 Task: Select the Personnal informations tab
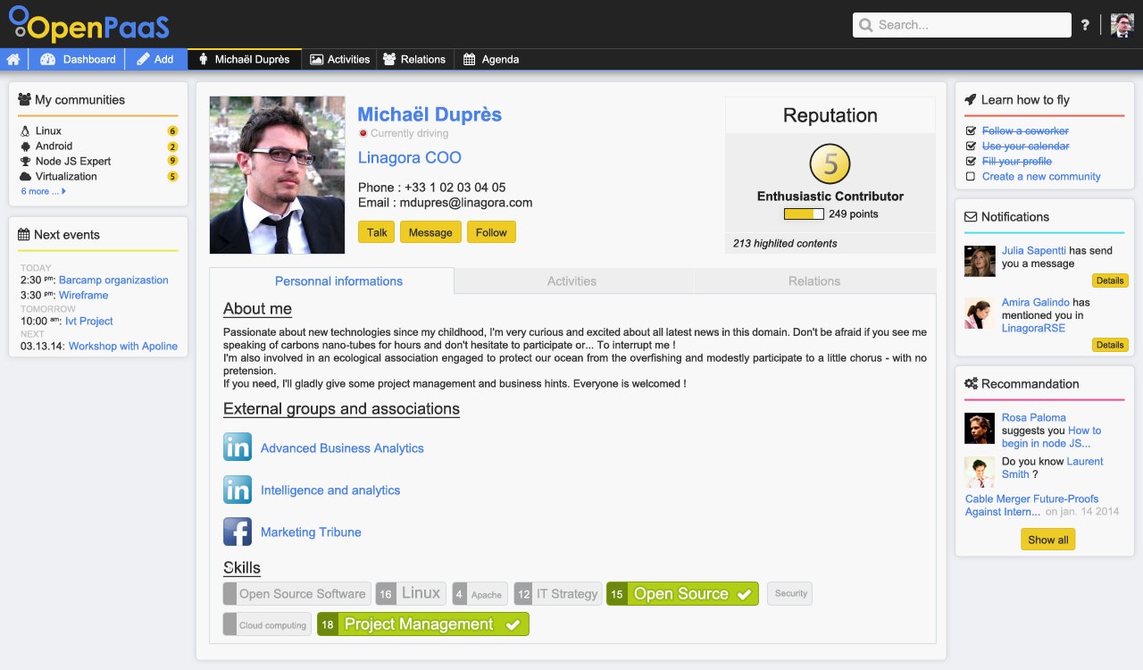coord(331,281)
